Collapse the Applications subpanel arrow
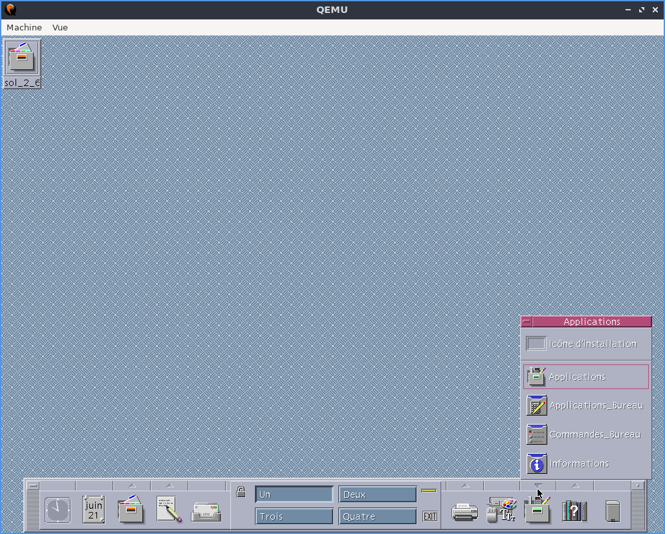The width and height of the screenshot is (665, 534). (538, 485)
